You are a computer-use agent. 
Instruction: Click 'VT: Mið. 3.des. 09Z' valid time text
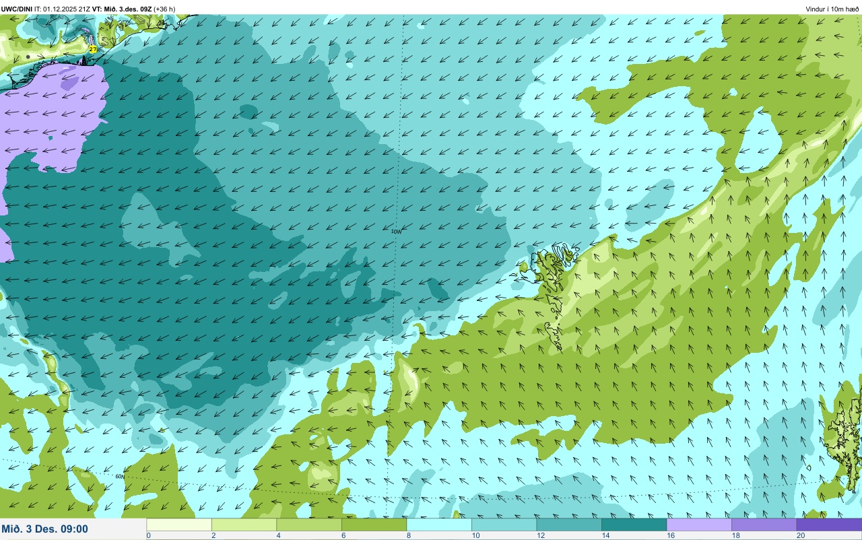(122, 9)
